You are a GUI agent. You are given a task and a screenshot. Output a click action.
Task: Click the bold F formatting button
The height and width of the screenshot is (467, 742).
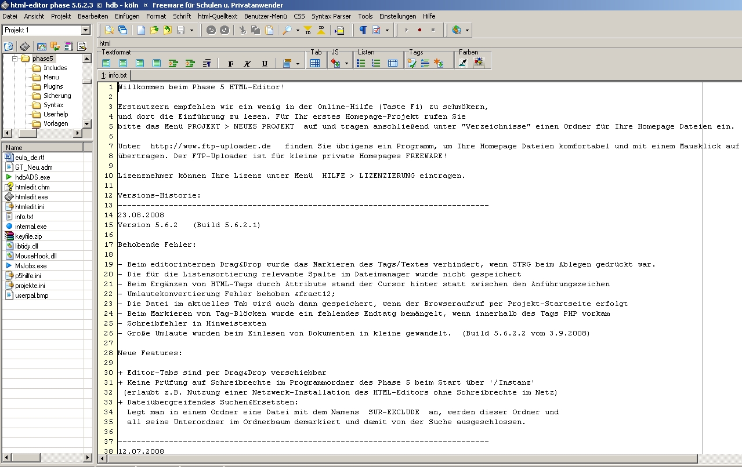click(x=231, y=64)
